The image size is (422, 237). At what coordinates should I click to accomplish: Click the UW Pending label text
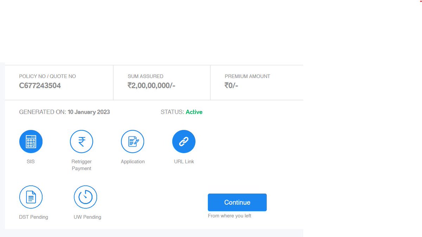click(88, 217)
